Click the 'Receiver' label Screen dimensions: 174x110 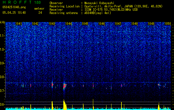(56, 10)
